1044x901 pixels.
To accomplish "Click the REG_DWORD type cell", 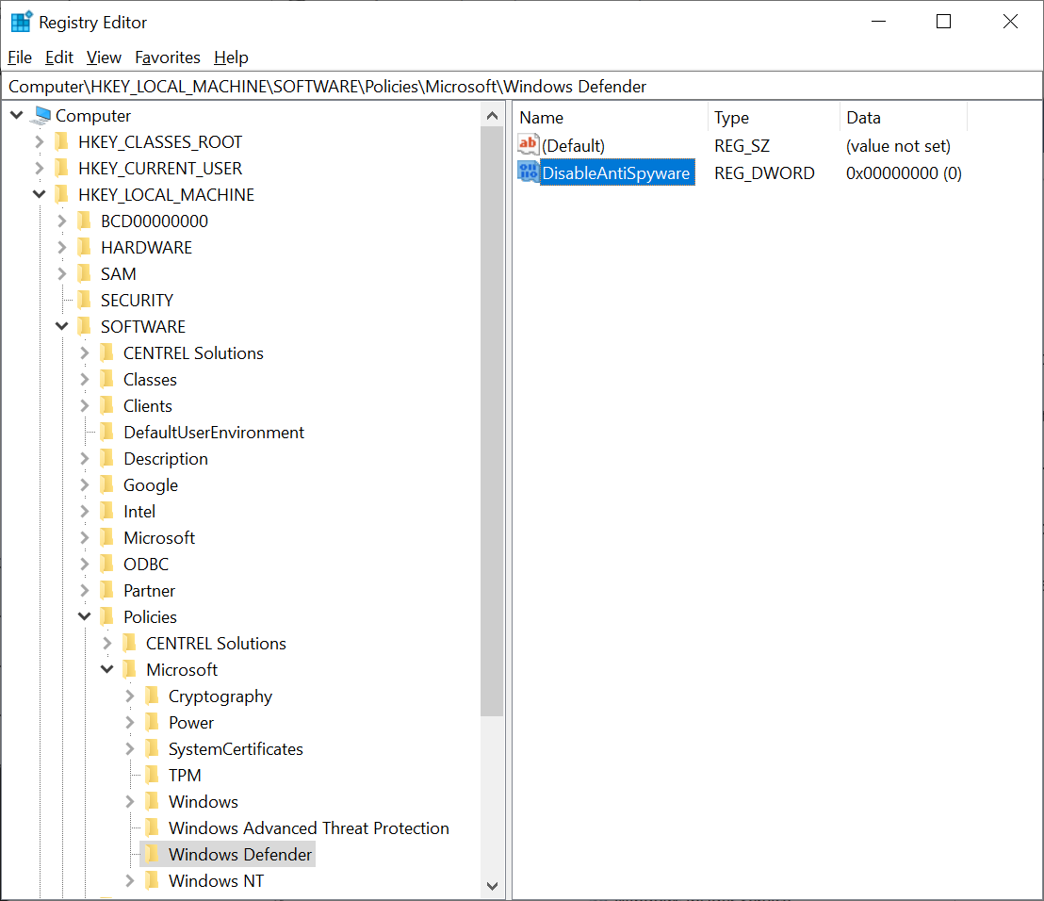I will point(764,173).
